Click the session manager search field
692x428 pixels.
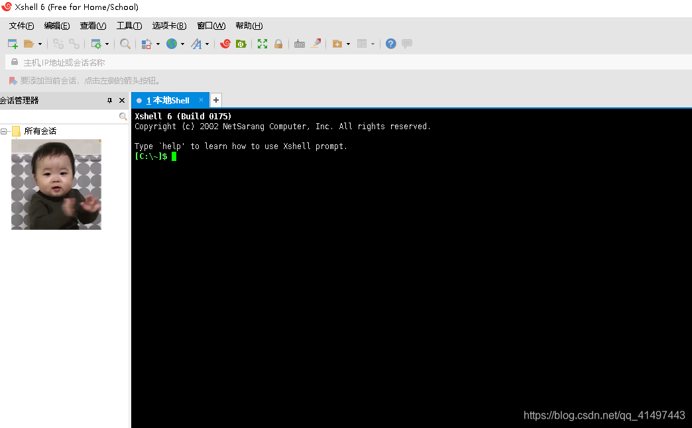tap(59, 117)
